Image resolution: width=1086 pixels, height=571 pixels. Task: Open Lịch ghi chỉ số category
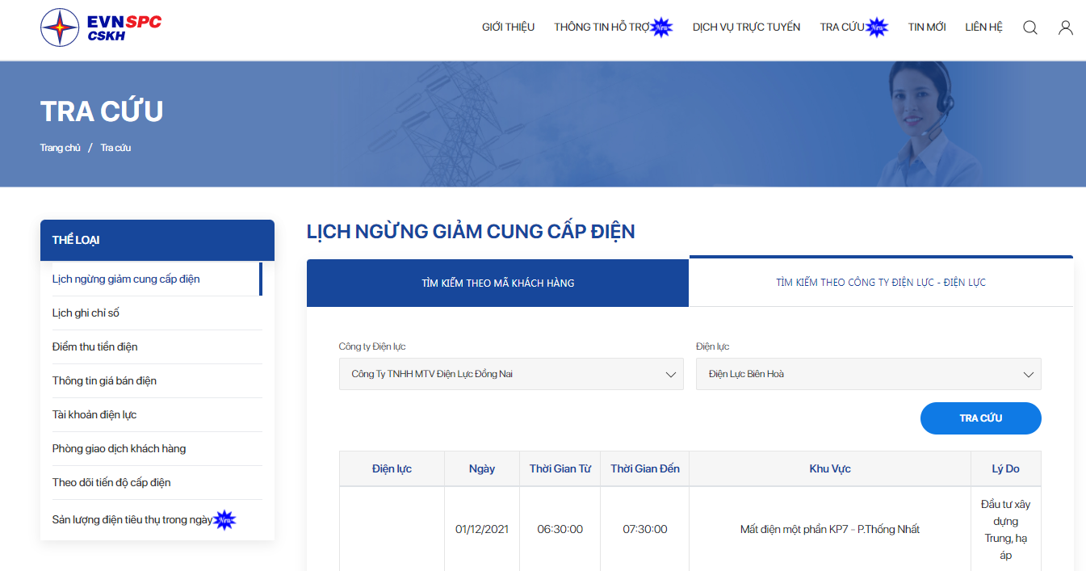click(157, 313)
